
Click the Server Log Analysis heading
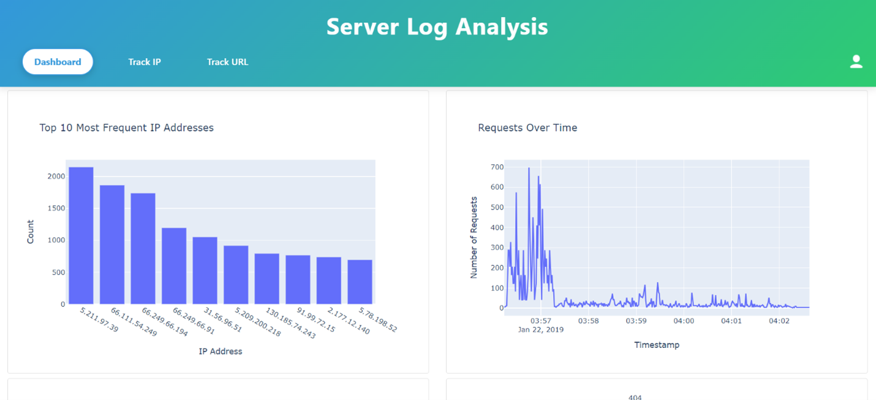tap(437, 27)
